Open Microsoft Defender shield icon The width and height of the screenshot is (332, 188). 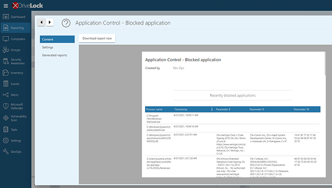click(6, 106)
